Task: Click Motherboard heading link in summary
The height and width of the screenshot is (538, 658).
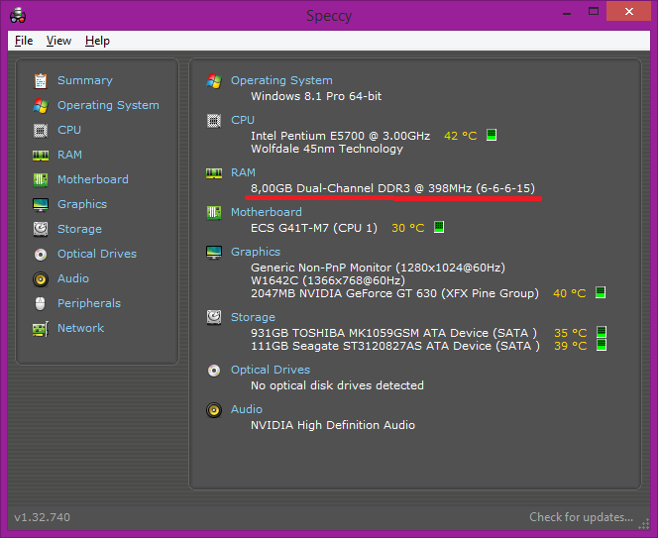Action: click(266, 212)
